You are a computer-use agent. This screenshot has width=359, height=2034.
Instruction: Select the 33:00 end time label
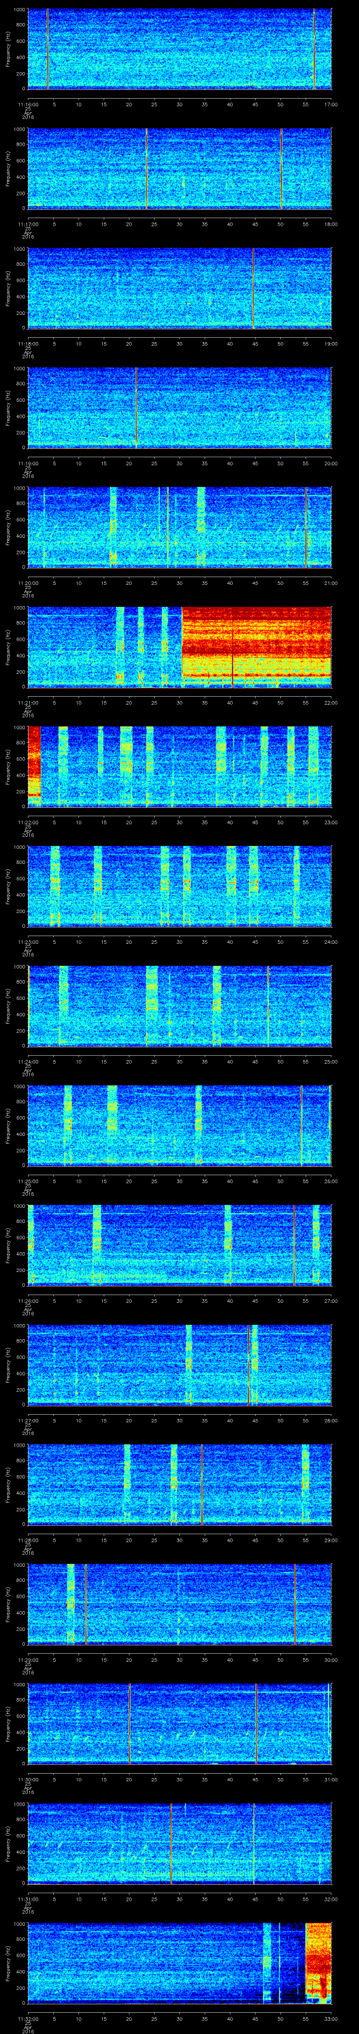coord(331,2018)
